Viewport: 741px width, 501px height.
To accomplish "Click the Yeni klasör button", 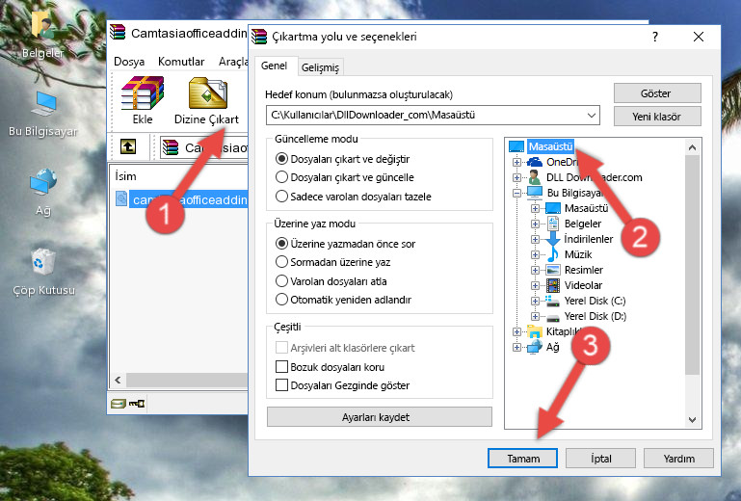I will coord(657,117).
